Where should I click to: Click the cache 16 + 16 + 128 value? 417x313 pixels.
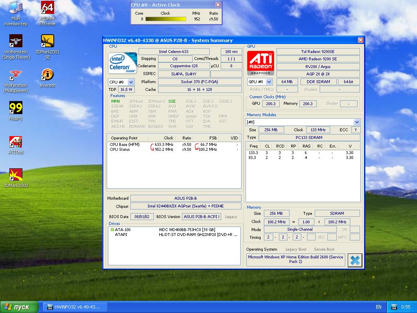[200, 89]
